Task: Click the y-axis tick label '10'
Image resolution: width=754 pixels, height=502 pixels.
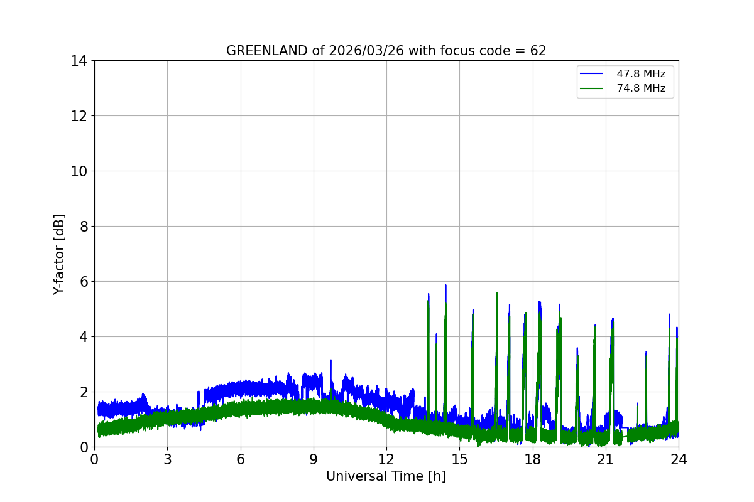Action: pos(78,171)
